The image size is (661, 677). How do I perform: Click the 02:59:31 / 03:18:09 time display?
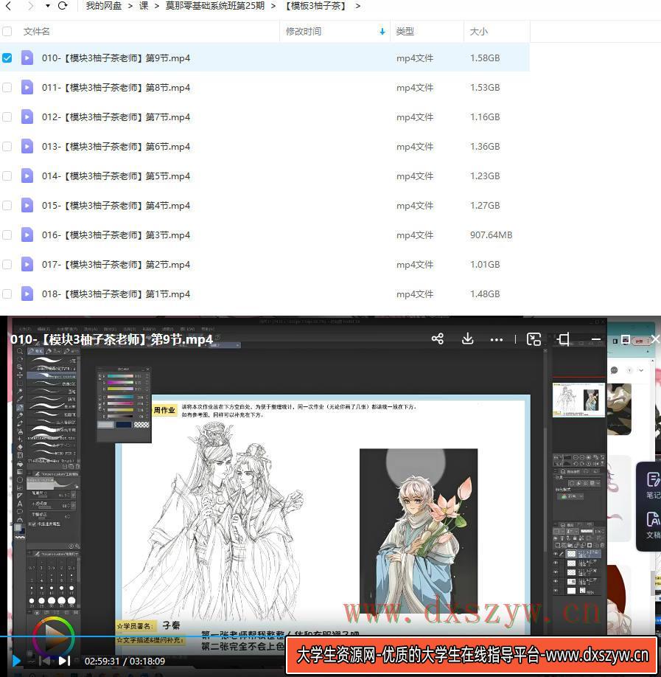[x=125, y=661]
